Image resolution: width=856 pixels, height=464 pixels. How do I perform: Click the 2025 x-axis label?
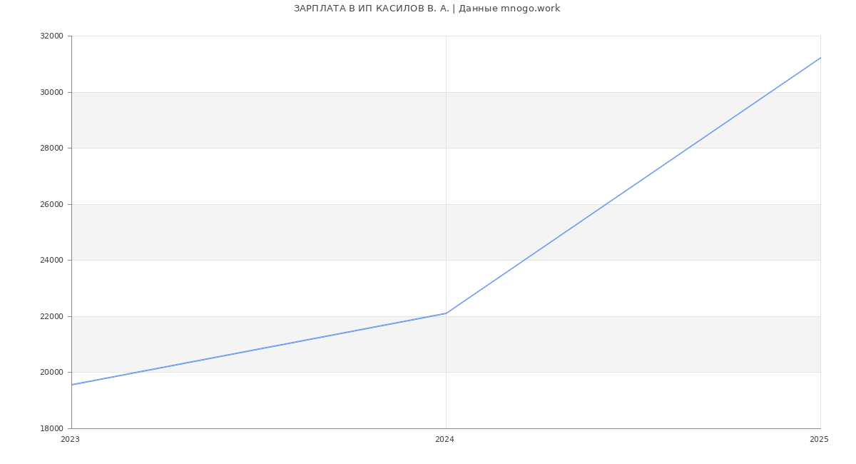[x=818, y=440]
